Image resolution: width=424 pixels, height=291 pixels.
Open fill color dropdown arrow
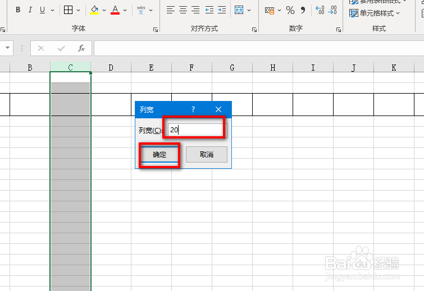(x=104, y=10)
